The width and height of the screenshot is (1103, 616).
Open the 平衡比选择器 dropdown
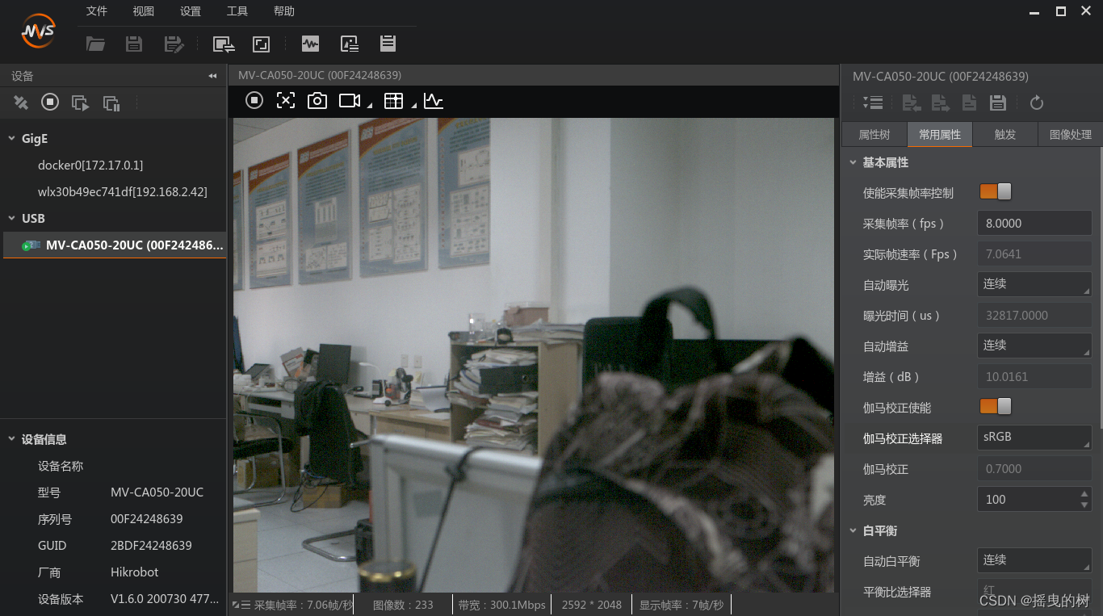1034,591
